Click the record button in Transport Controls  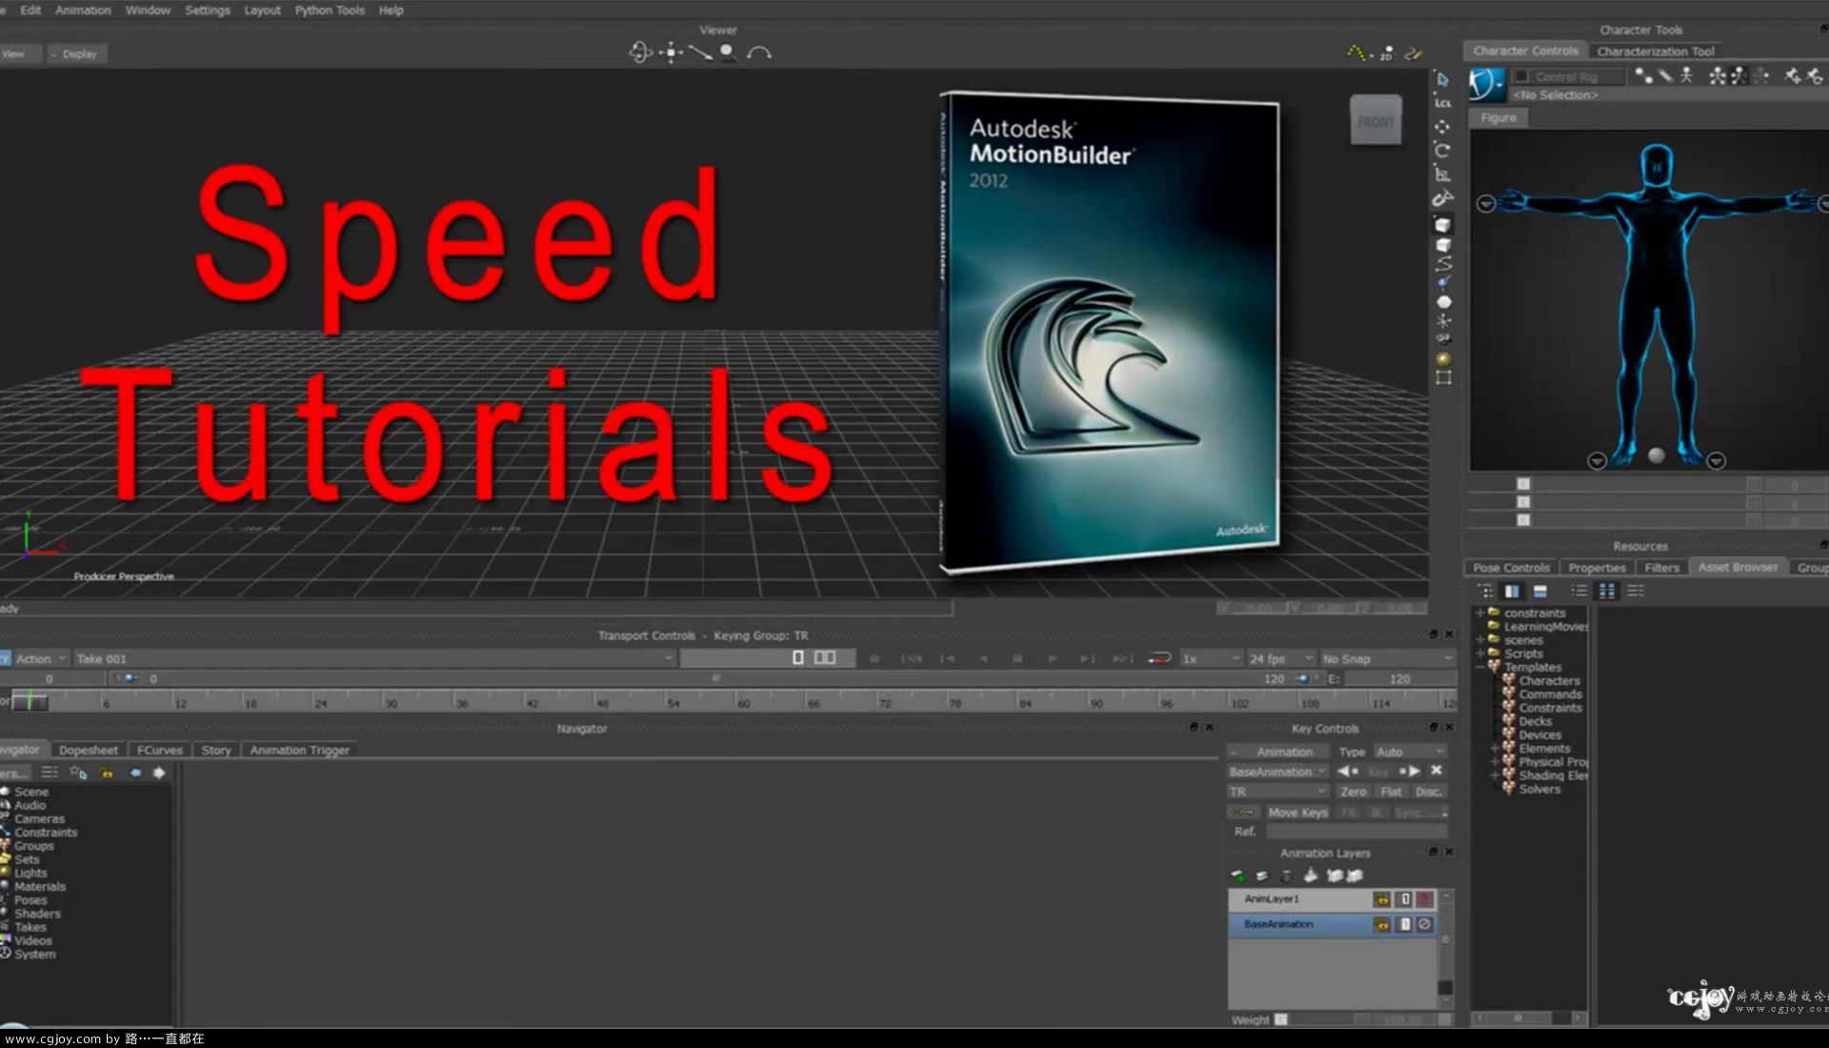pos(874,658)
